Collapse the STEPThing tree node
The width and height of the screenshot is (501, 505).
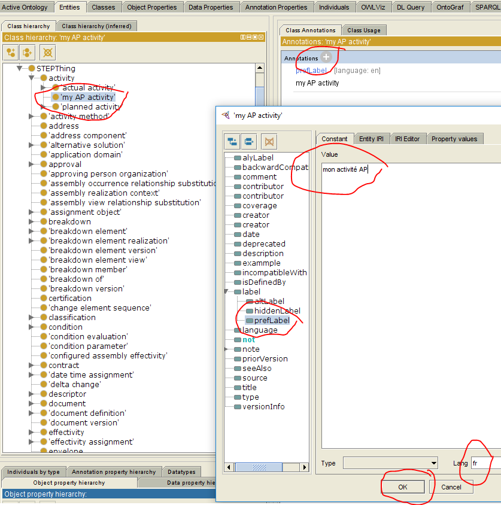[x=20, y=69]
